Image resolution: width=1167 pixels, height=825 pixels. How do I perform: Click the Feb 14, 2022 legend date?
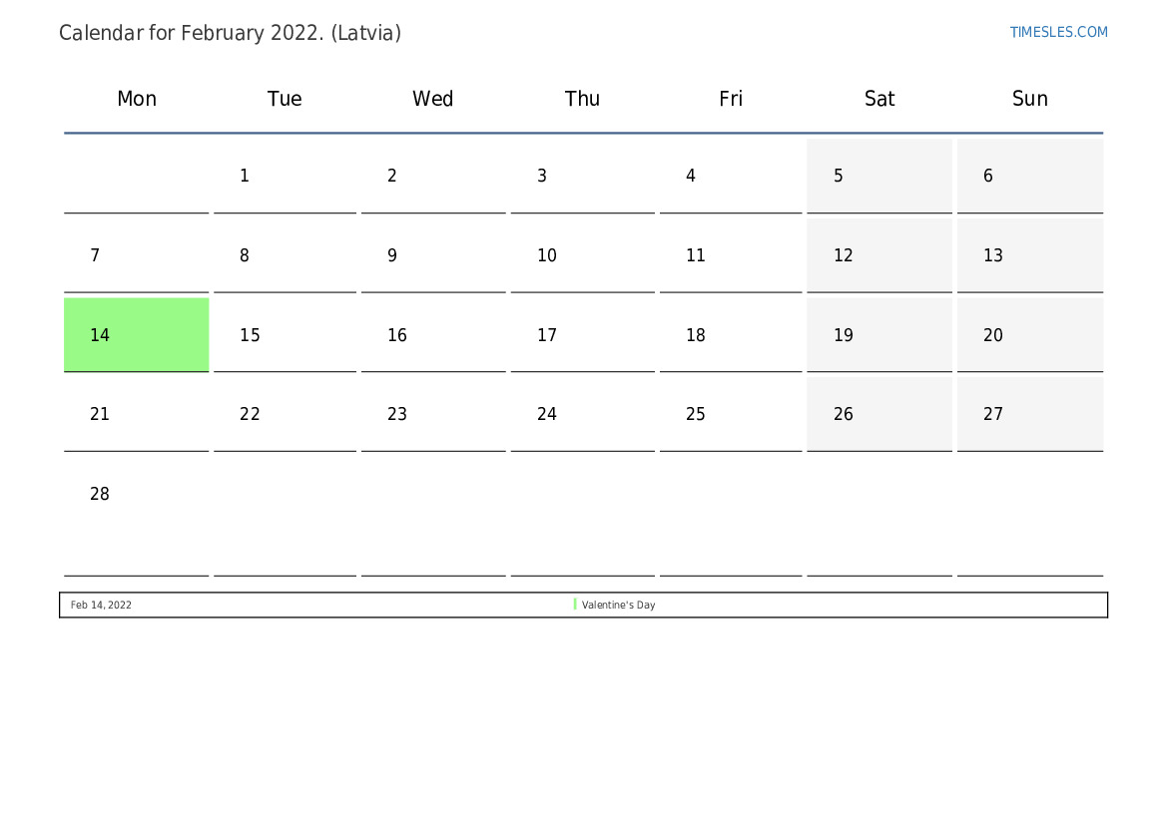(101, 606)
